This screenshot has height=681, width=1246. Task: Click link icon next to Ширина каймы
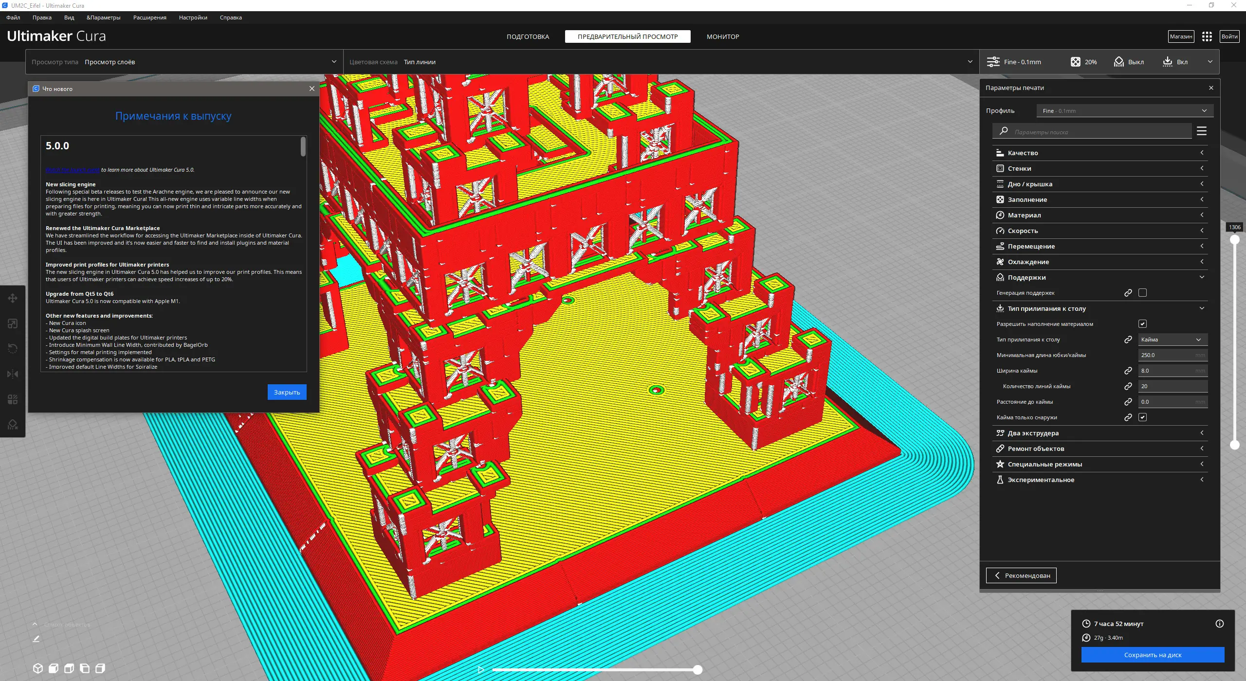pyautogui.click(x=1128, y=371)
